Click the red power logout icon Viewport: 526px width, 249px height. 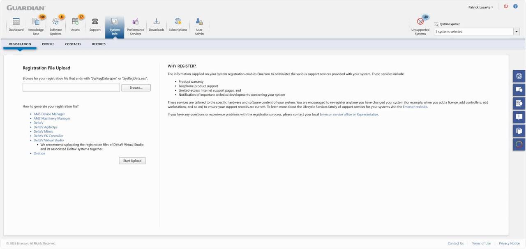pos(505,7)
